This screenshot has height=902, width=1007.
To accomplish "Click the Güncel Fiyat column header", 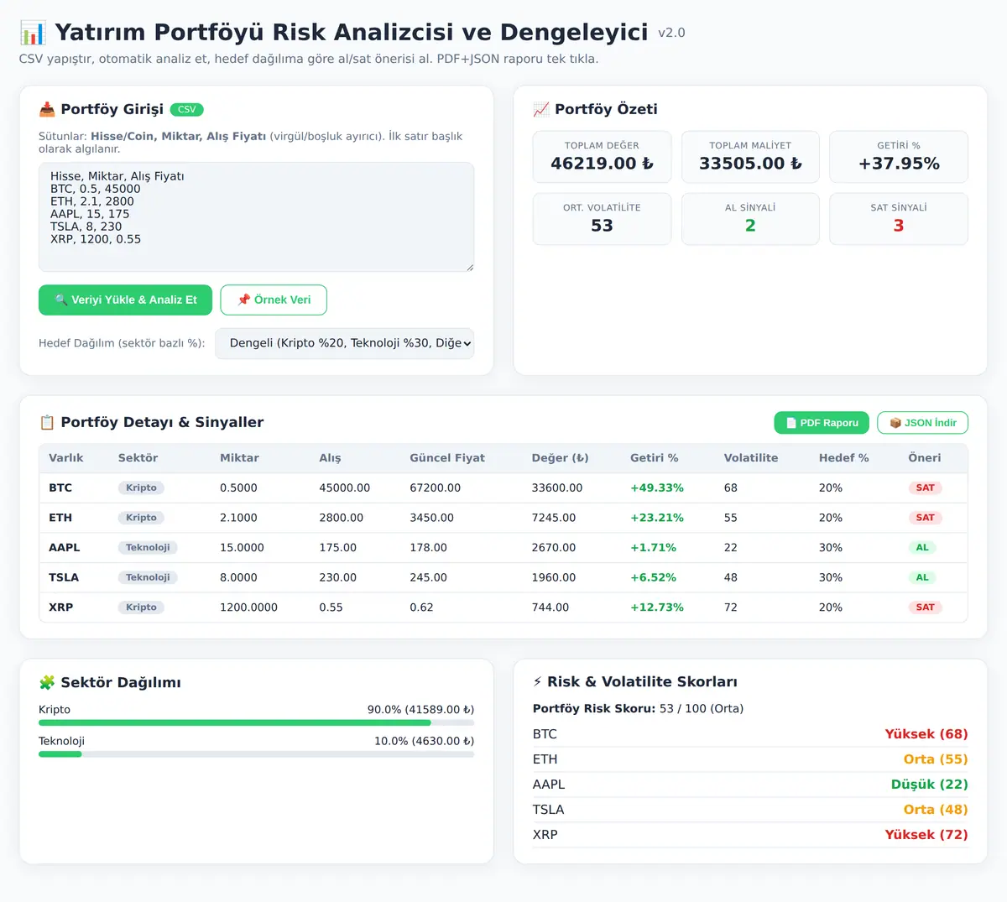I will (x=447, y=458).
